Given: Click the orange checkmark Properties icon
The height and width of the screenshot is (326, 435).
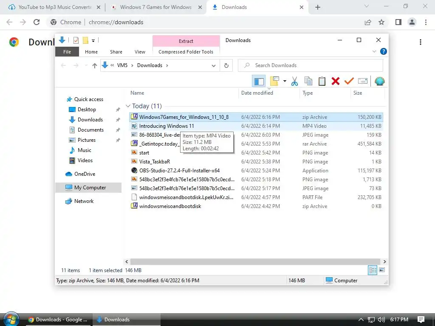Looking at the screenshot, I should click(x=349, y=81).
